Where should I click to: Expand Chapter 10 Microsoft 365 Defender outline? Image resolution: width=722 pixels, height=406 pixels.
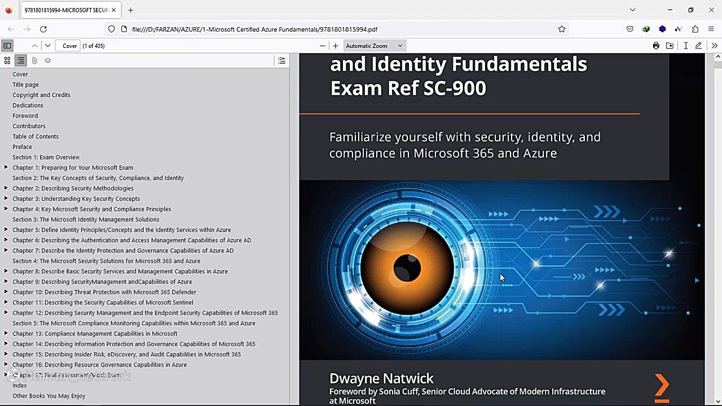click(x=6, y=292)
